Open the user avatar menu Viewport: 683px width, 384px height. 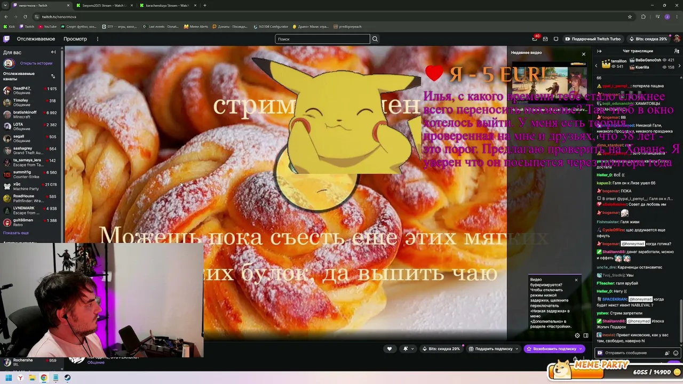[677, 39]
